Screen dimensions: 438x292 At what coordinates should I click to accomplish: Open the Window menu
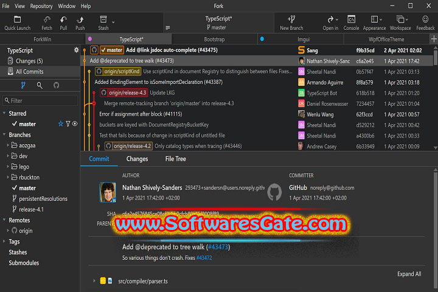(x=66, y=6)
